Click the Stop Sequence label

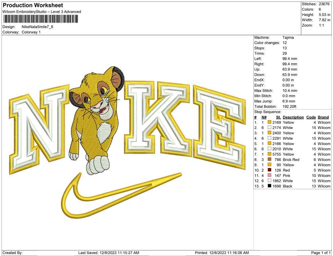pyautogui.click(x=268, y=112)
